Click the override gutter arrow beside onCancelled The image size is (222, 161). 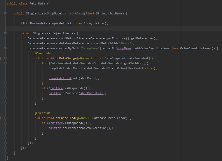click(x=0, y=118)
